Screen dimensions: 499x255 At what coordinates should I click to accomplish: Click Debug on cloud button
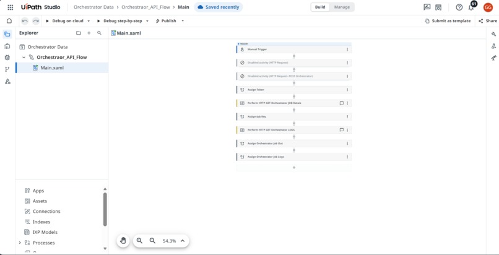point(64,21)
